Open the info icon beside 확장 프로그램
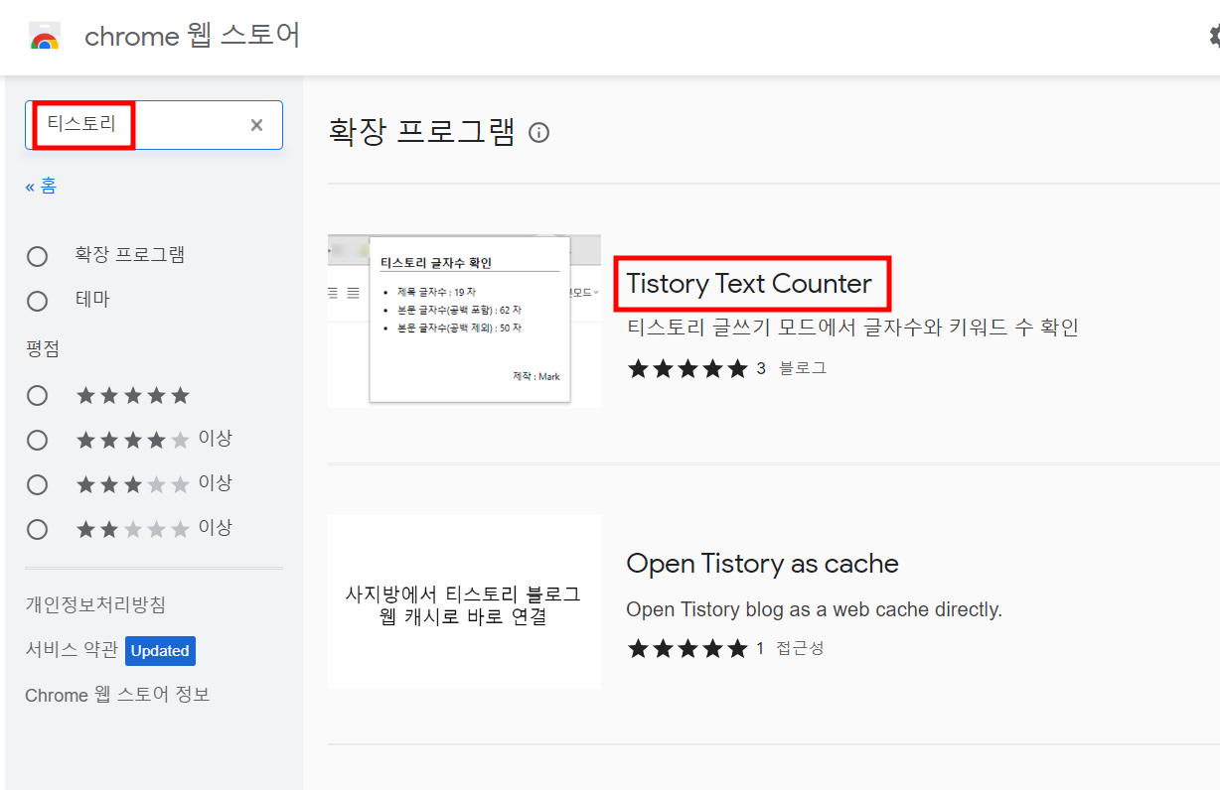Screen dimensions: 1220x790 [x=538, y=132]
